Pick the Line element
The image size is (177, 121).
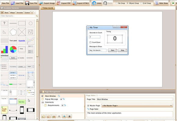tap(13, 23)
